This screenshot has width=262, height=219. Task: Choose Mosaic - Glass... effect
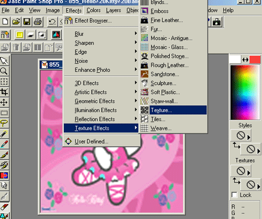(173, 47)
